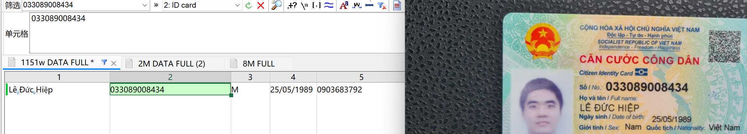Click 'CĂN CƯỚC CÔNG DÂN' title on card
Image resolution: width=747 pixels, height=134 pixels.
(639, 60)
